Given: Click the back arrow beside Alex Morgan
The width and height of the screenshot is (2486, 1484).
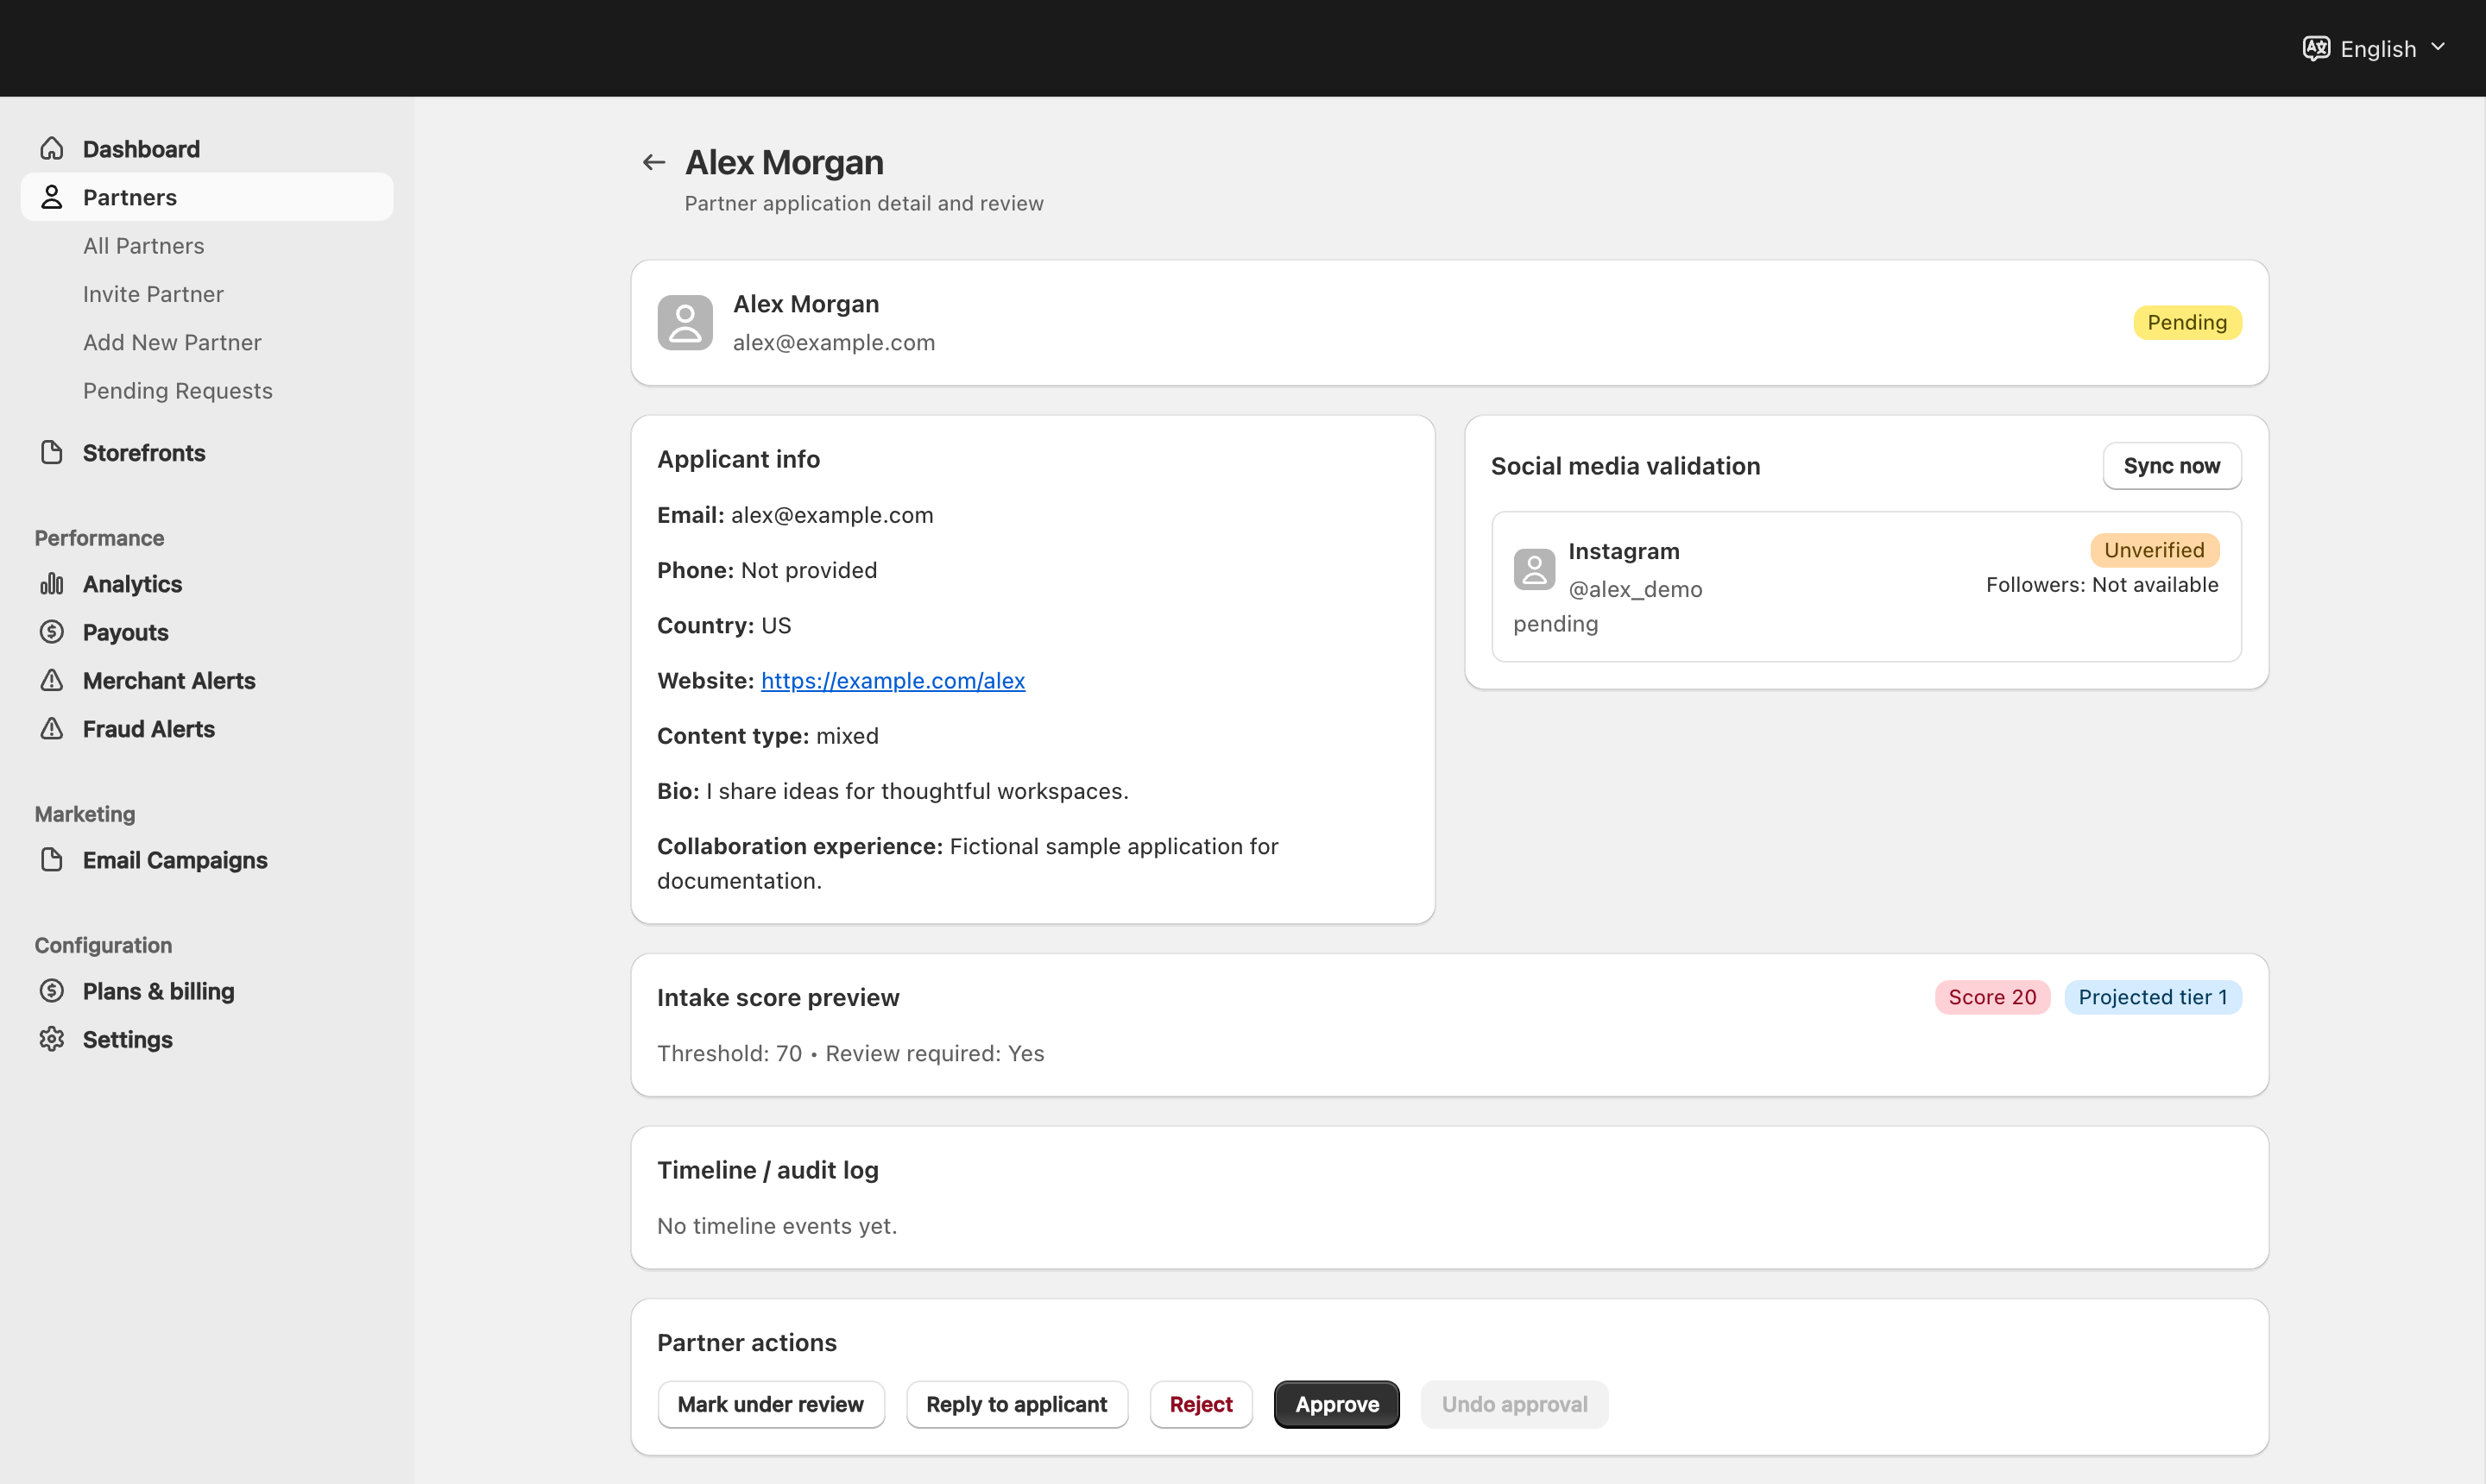Looking at the screenshot, I should click(653, 162).
